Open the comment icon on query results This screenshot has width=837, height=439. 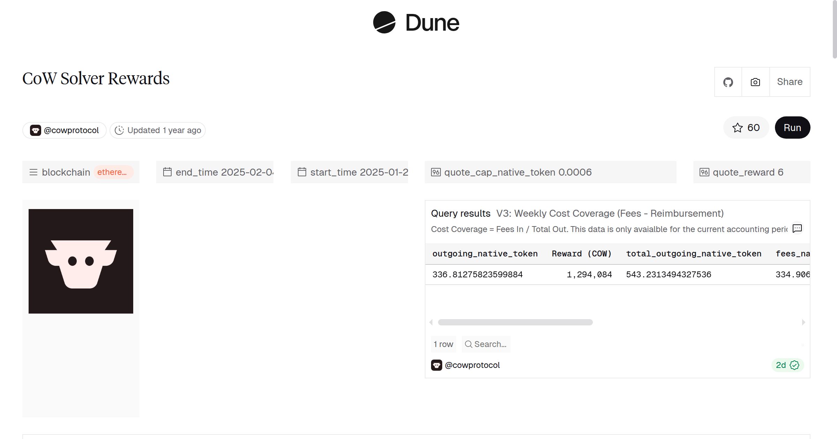[797, 229]
